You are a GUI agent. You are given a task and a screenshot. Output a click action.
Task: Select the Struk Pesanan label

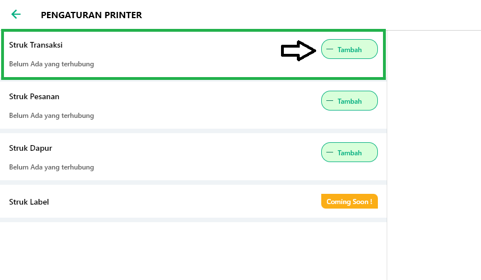coord(34,96)
